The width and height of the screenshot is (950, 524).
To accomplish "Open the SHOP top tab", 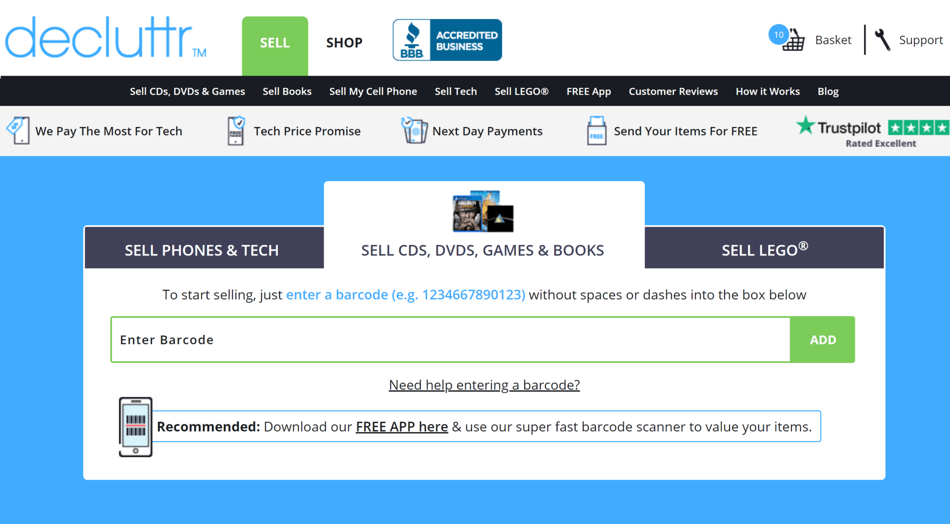I will pyautogui.click(x=344, y=43).
